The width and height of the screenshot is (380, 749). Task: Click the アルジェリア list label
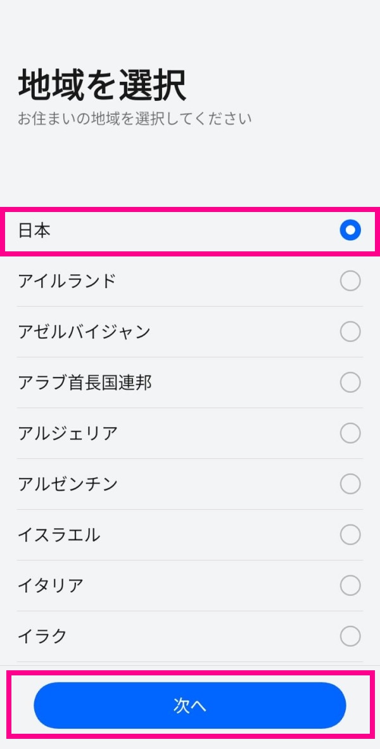coord(68,433)
